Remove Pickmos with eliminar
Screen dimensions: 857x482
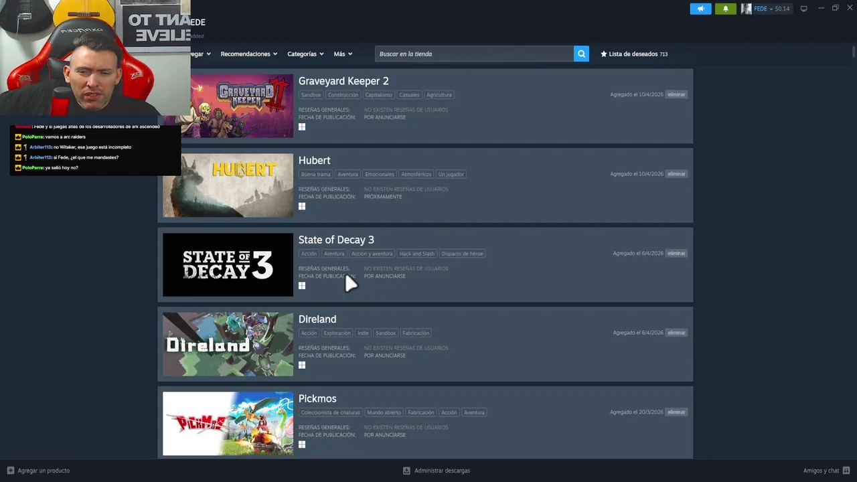[676, 412]
